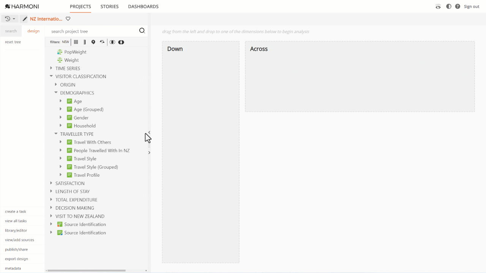Click green icon next to Gender
Viewport: 486px width, 273px height.
[x=69, y=118]
